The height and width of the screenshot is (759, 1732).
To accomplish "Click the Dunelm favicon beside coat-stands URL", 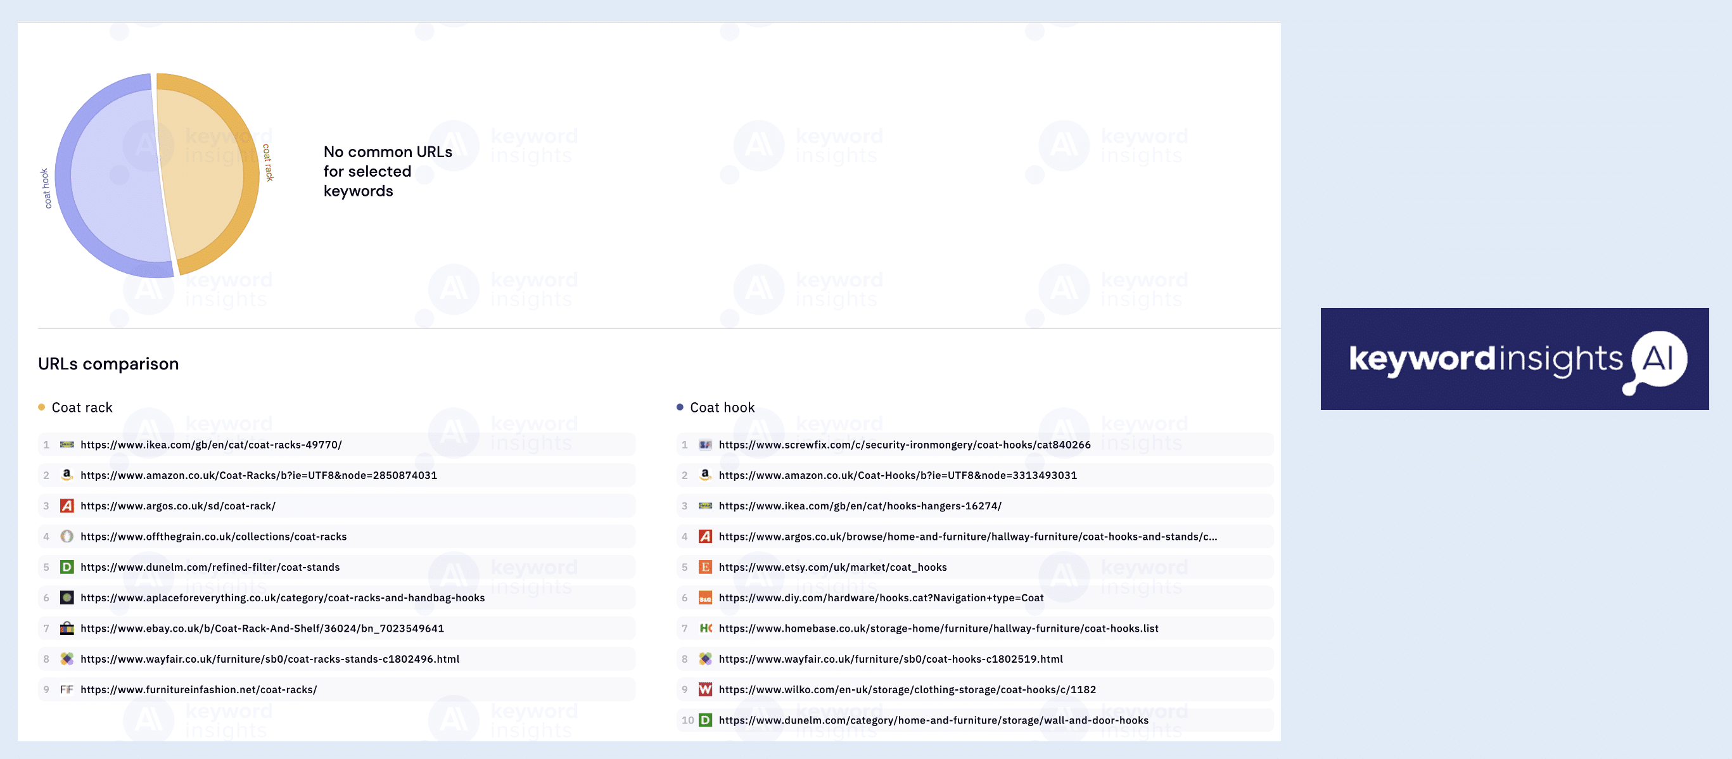I will (67, 567).
